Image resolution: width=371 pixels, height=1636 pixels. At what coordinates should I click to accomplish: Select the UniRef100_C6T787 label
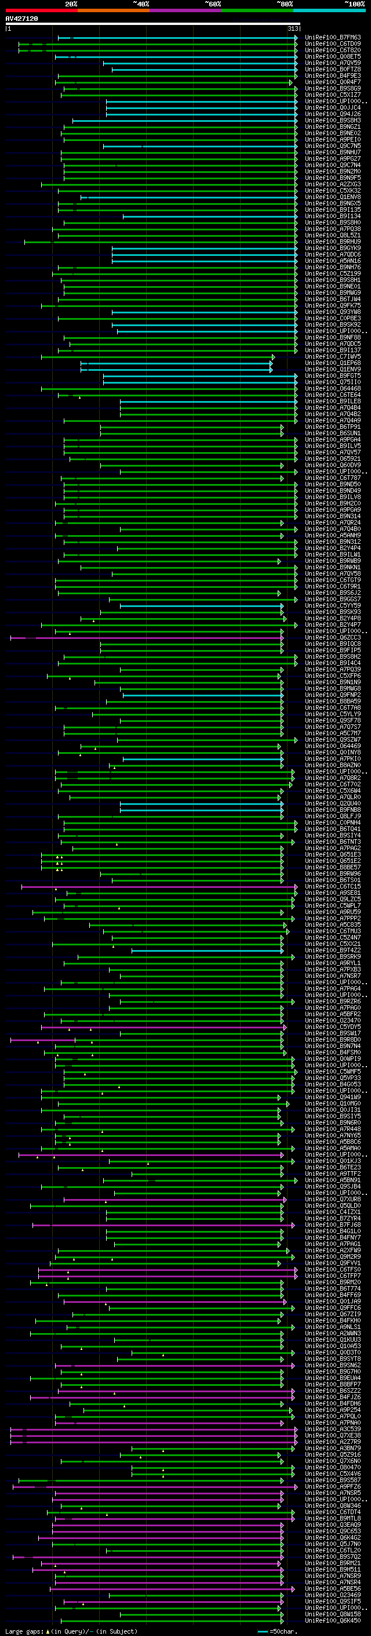coord(333,478)
